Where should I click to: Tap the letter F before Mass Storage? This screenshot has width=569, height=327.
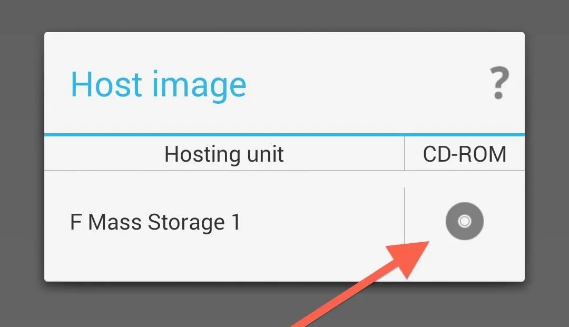point(75,222)
